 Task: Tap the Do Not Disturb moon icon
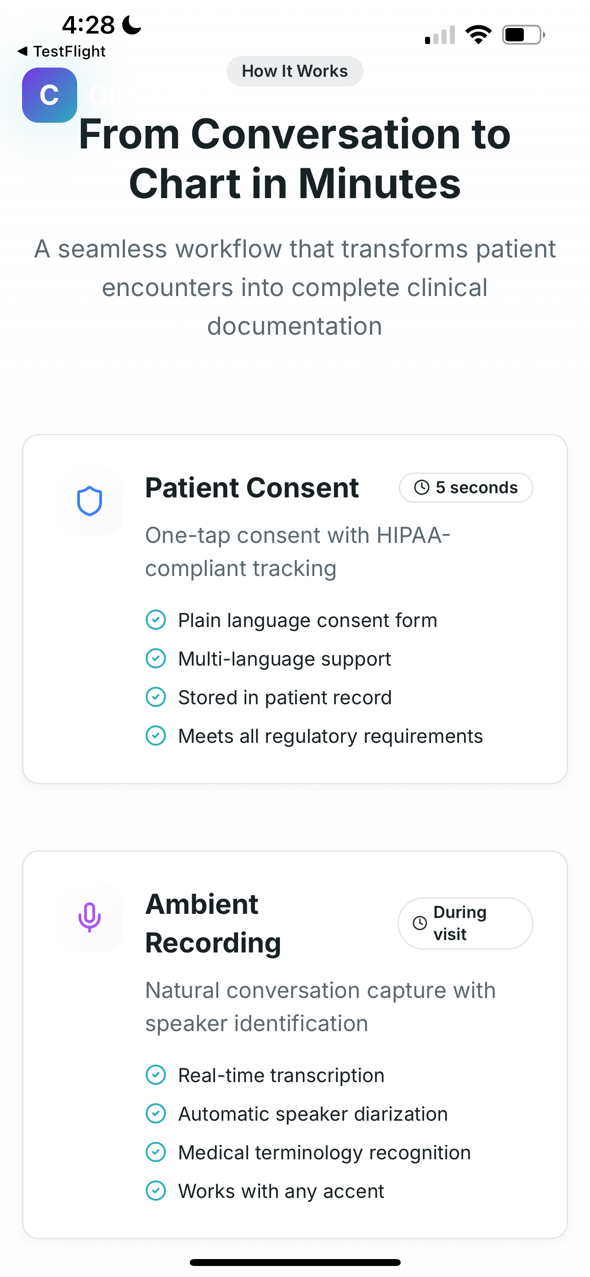pos(132,25)
